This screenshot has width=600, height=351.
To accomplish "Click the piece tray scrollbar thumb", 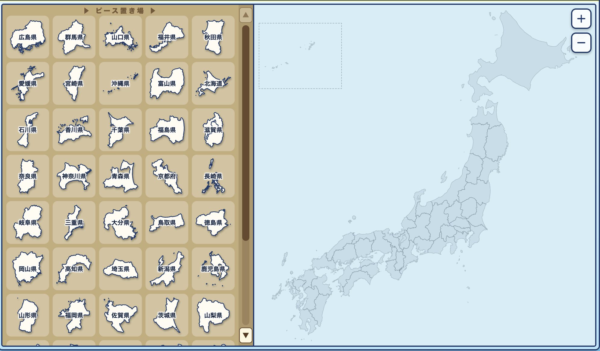I will pos(246,133).
